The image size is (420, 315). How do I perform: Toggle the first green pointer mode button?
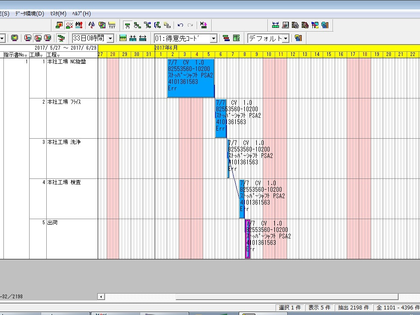[x=127, y=25]
